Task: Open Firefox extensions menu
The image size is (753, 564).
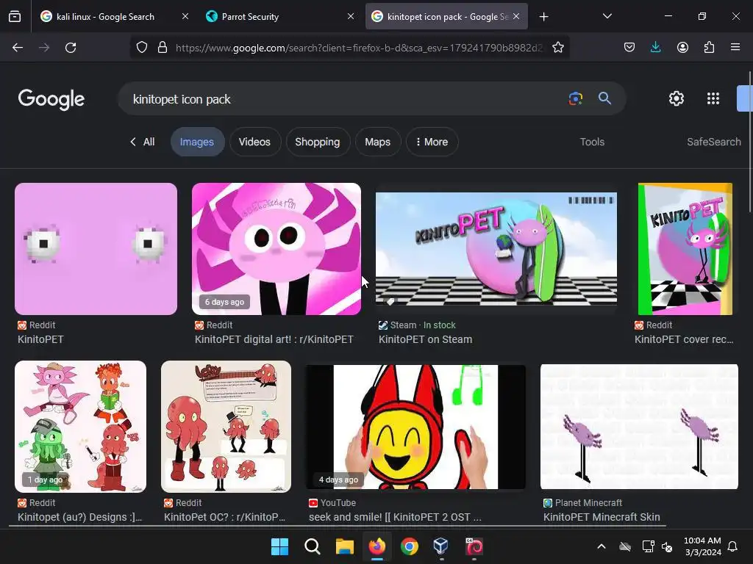Action: tap(709, 47)
